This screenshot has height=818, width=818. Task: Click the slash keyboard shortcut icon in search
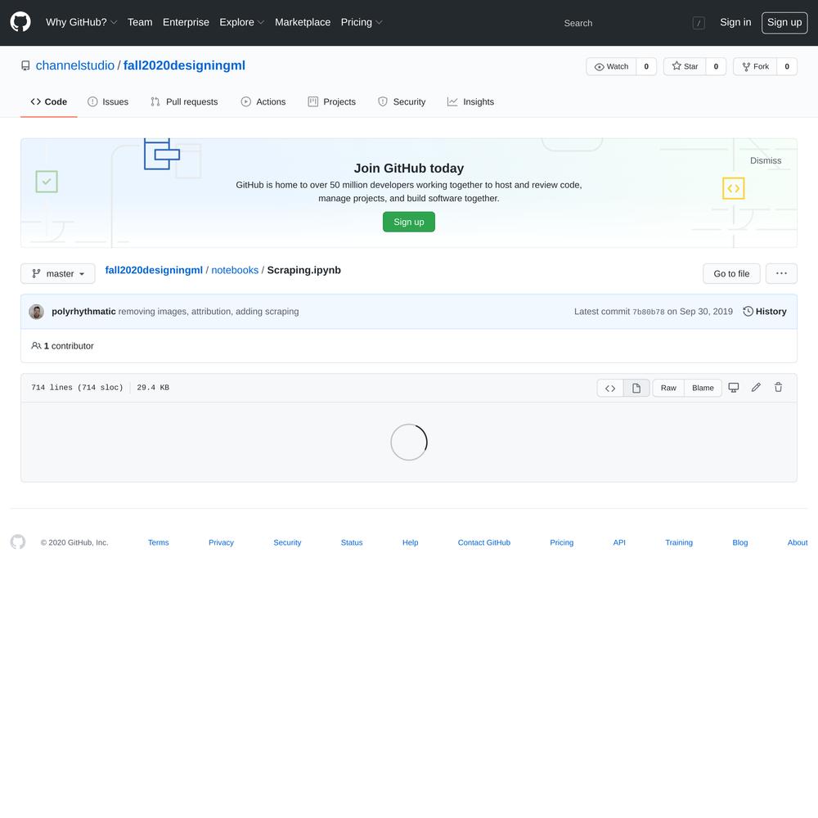699,23
